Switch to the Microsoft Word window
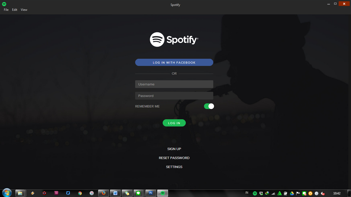Screen dimensions: 351x197 pyautogui.click(x=115, y=193)
